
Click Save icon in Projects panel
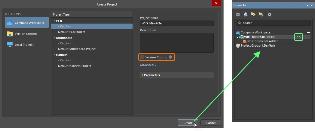click(238, 15)
